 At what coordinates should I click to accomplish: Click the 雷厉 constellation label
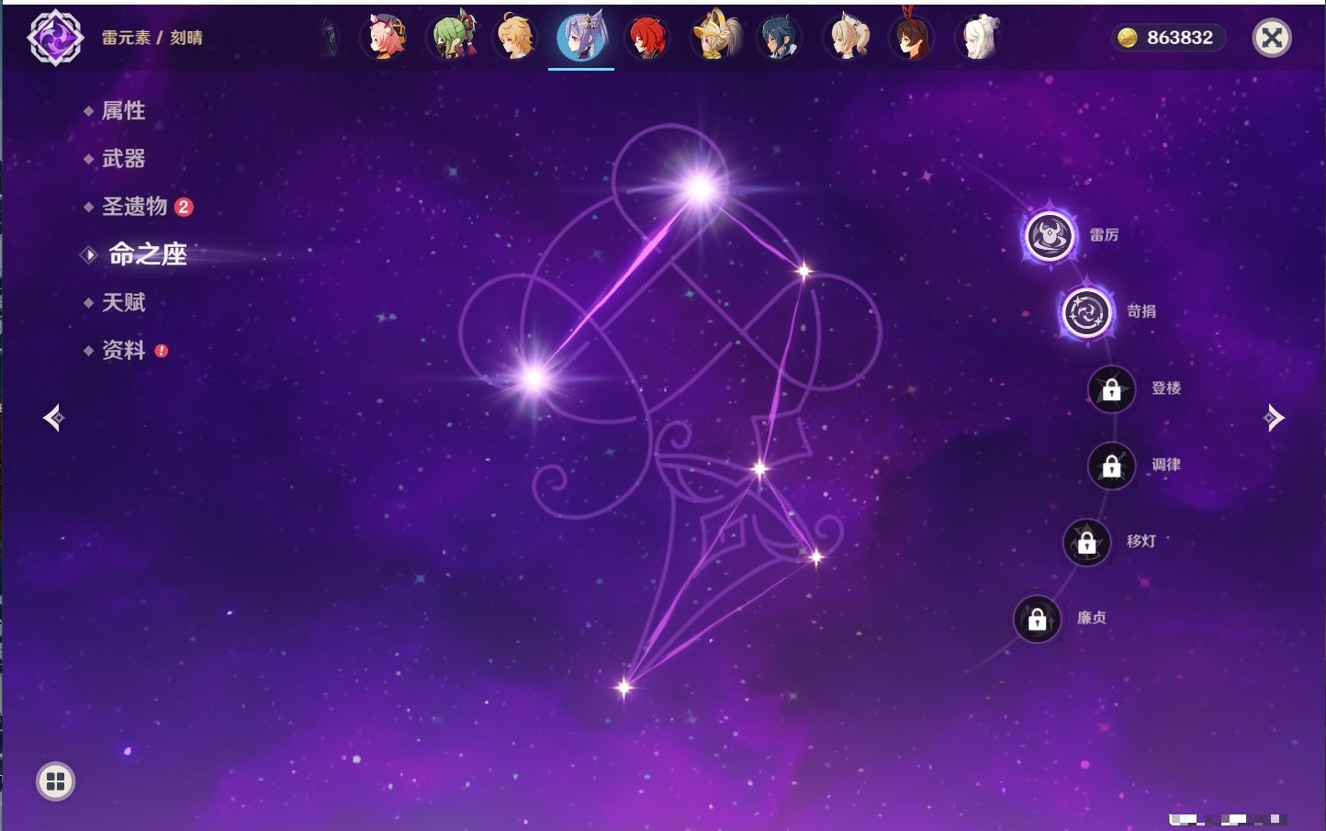coord(1104,235)
